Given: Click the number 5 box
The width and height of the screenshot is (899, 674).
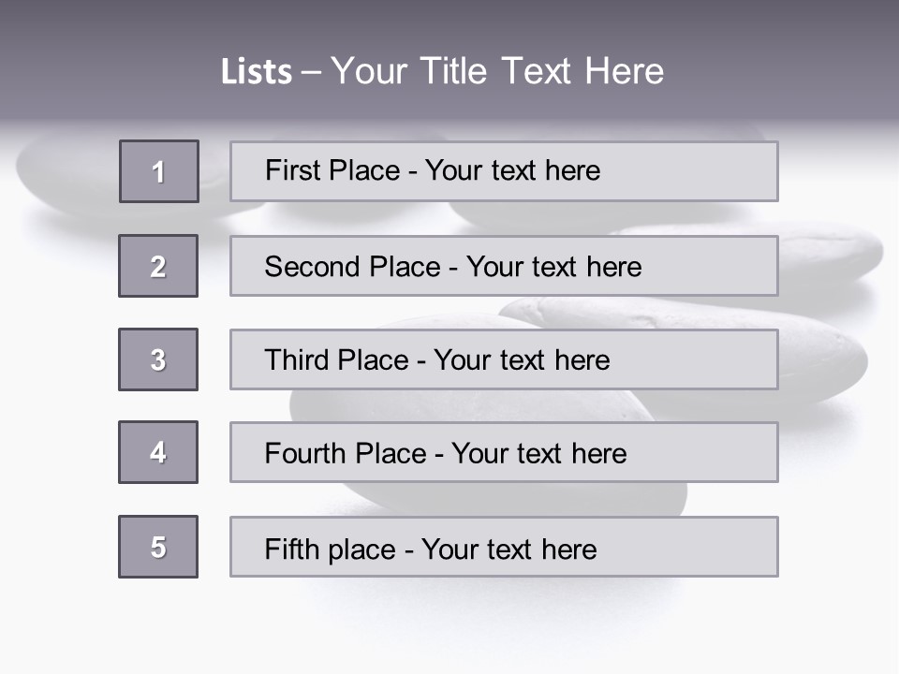Looking at the screenshot, I should 158,547.
